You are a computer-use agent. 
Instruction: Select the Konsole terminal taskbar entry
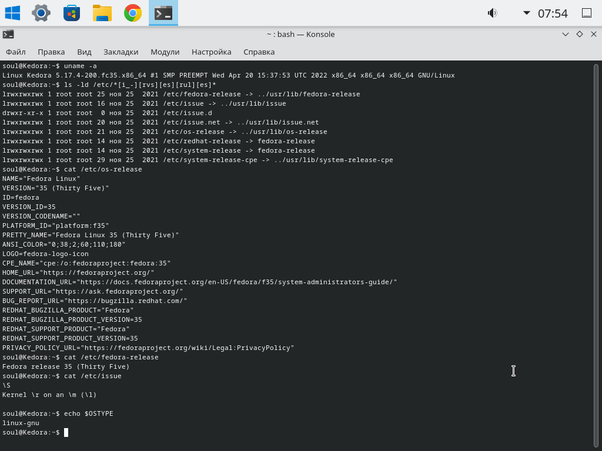click(x=163, y=13)
